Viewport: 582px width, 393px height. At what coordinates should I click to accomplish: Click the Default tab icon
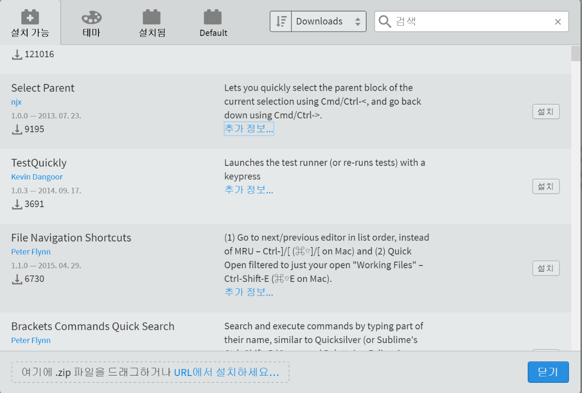(x=213, y=17)
